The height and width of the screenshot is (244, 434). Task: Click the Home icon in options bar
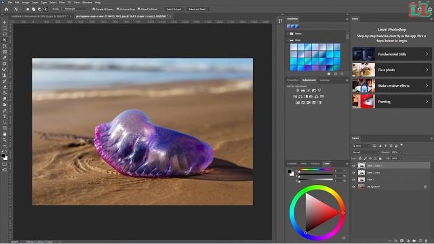[x=6, y=9]
